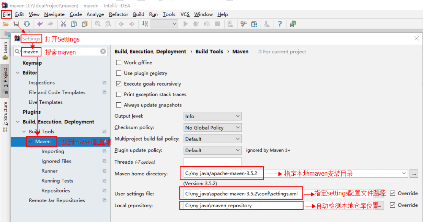Open the Navigate menu

(x=54, y=14)
